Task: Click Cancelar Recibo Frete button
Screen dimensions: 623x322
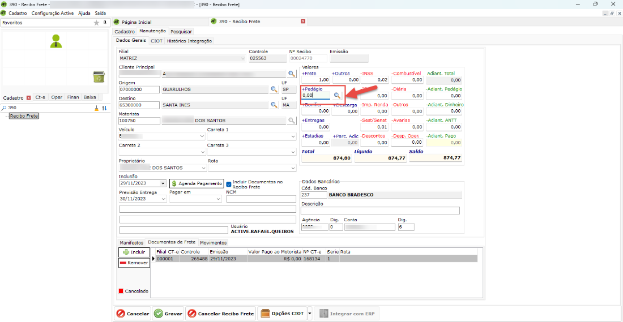Action: tap(220, 314)
